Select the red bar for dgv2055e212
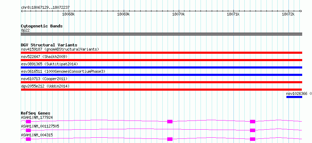The image size is (312, 143). [x=161, y=90]
